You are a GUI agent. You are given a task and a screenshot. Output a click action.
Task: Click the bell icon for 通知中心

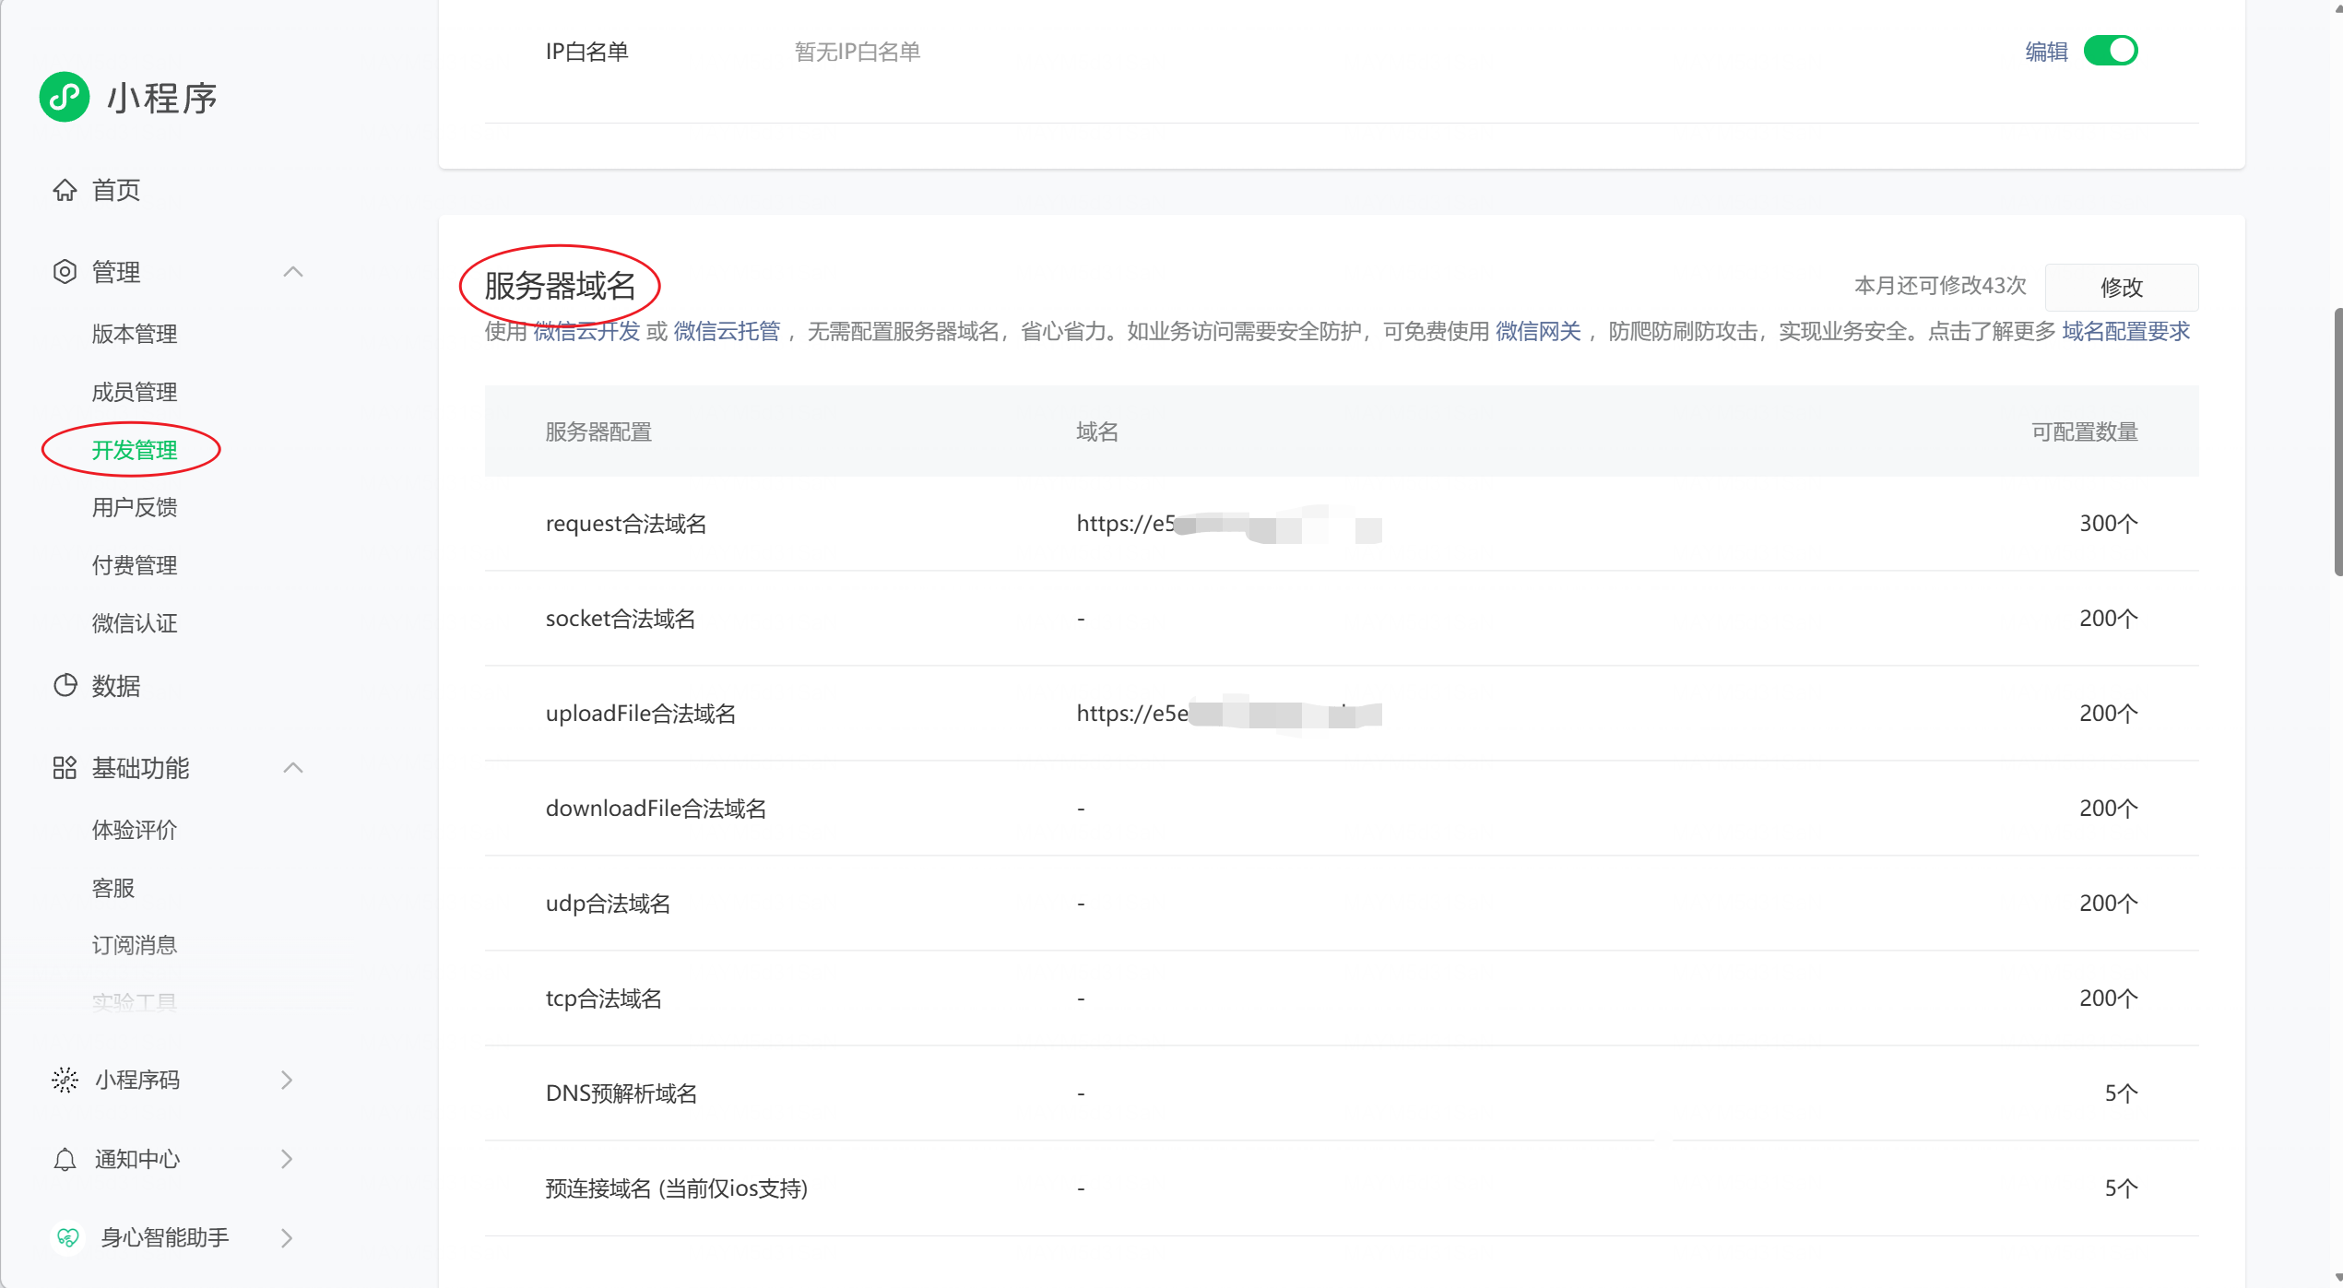[65, 1159]
